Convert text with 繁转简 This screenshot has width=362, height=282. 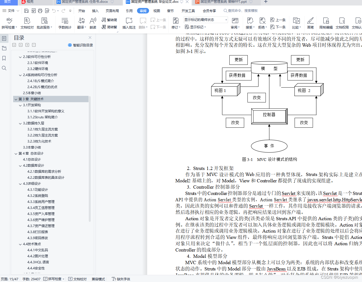coord(109,20)
